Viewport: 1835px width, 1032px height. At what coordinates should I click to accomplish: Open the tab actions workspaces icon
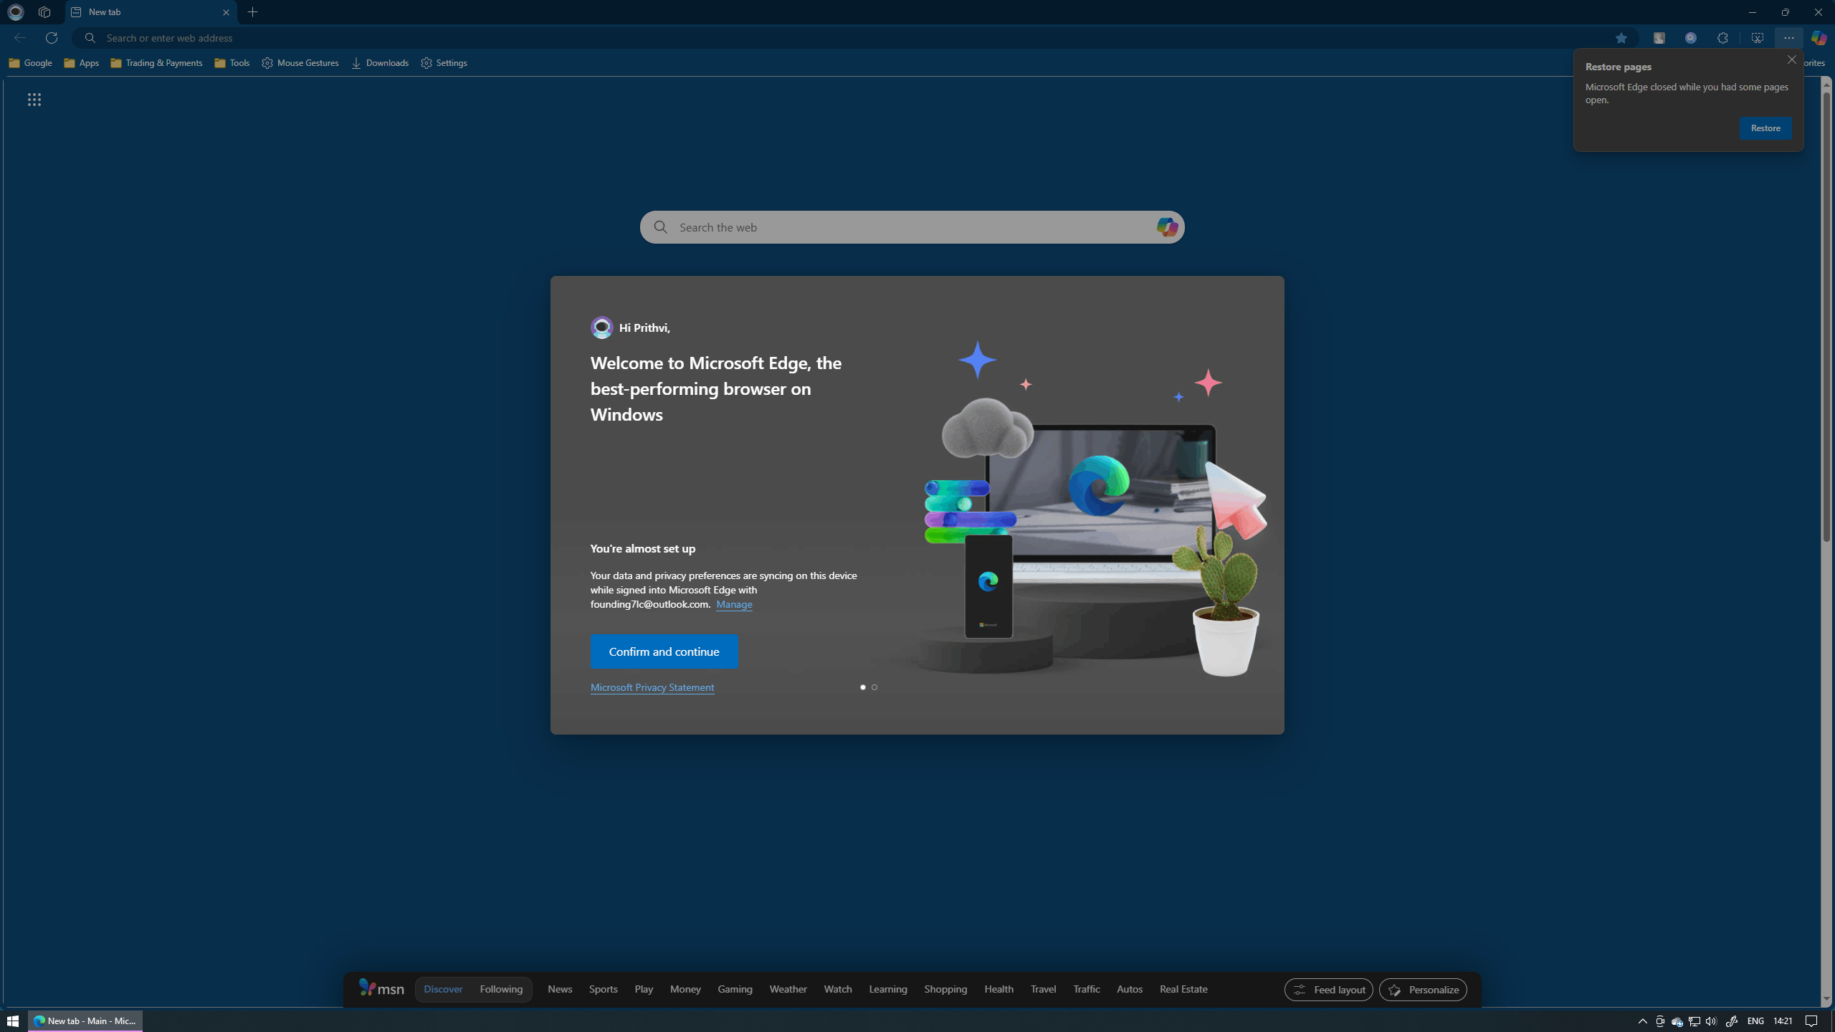pos(44,12)
